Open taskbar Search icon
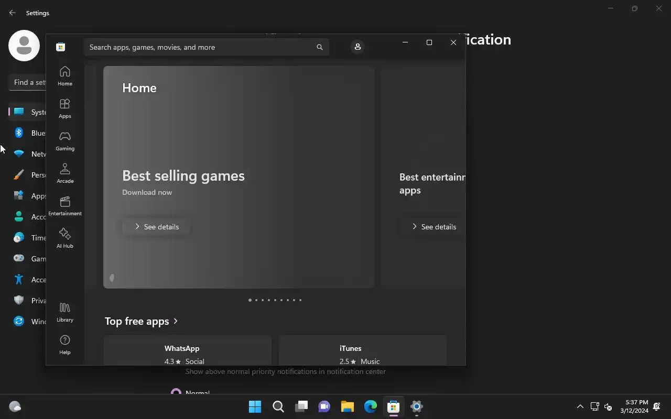671x419 pixels. coord(278,406)
